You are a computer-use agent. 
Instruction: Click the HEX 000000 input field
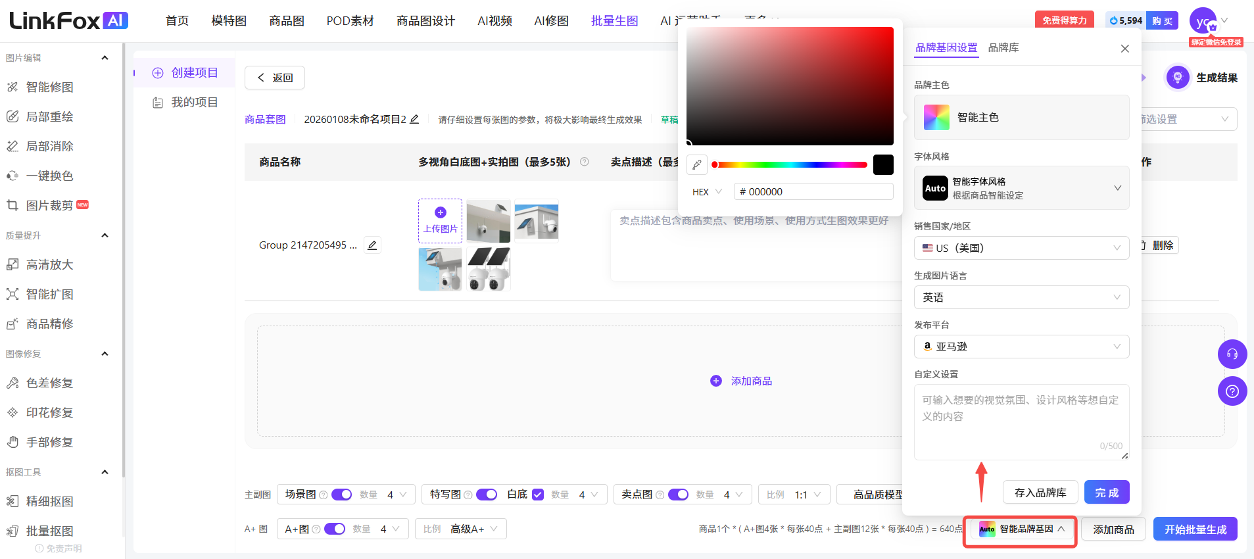point(813,191)
